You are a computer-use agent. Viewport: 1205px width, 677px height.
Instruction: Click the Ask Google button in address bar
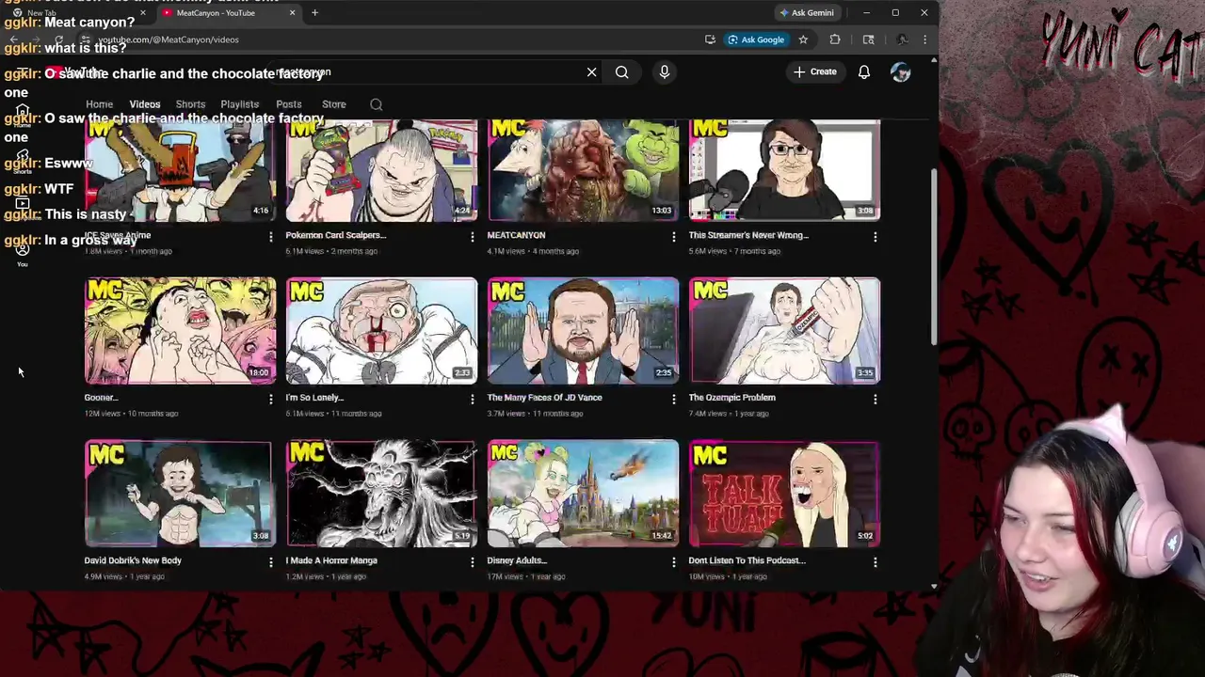(x=756, y=39)
